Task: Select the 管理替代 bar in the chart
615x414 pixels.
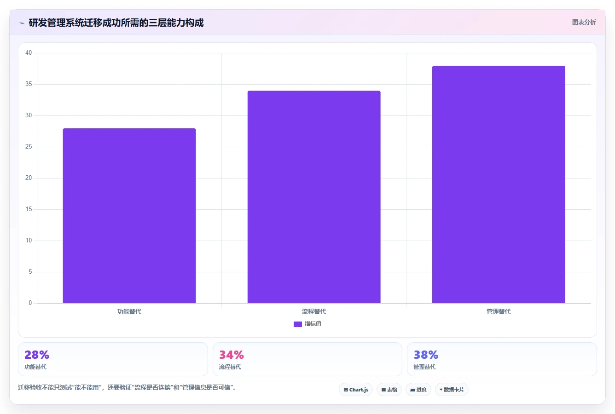Action: pyautogui.click(x=499, y=184)
